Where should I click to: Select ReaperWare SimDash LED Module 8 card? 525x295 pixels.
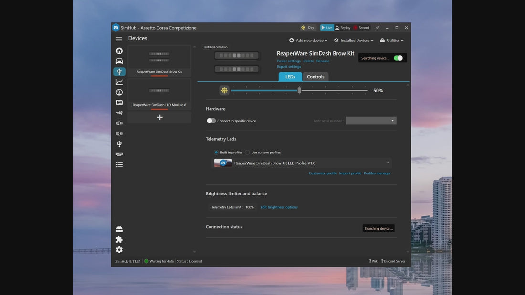point(159,95)
